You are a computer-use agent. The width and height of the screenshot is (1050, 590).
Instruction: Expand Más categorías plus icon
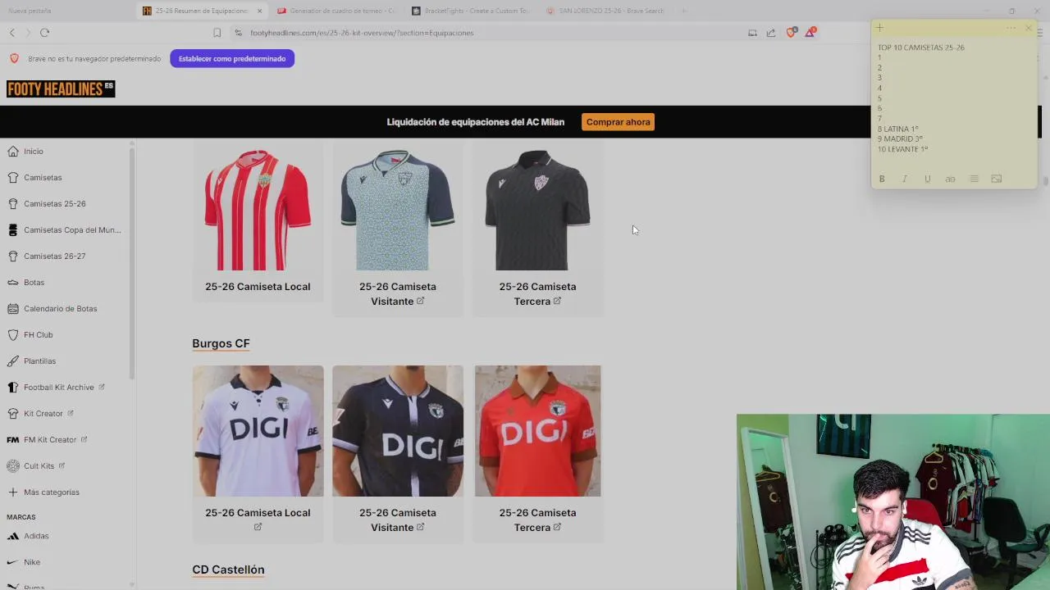pos(12,492)
